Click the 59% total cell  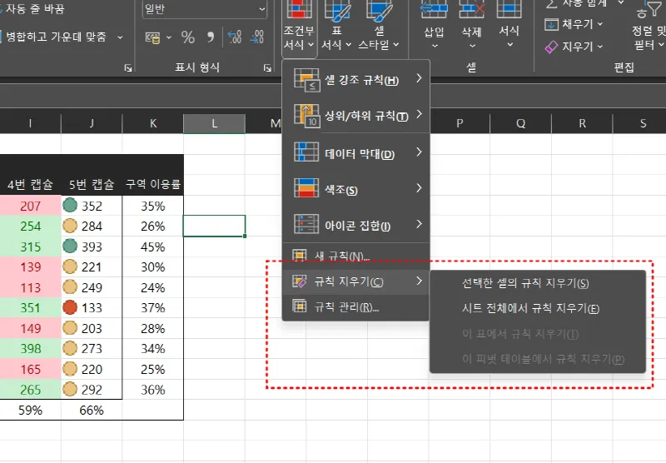[x=31, y=410]
